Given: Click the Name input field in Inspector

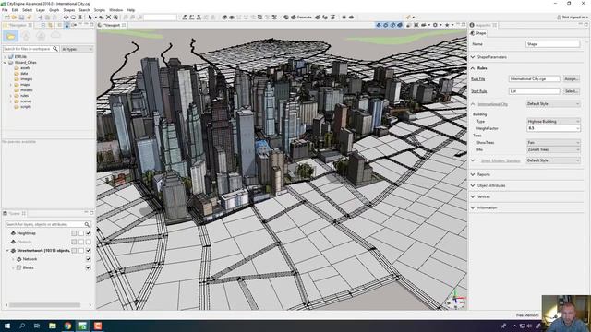Looking at the screenshot, I should point(552,44).
